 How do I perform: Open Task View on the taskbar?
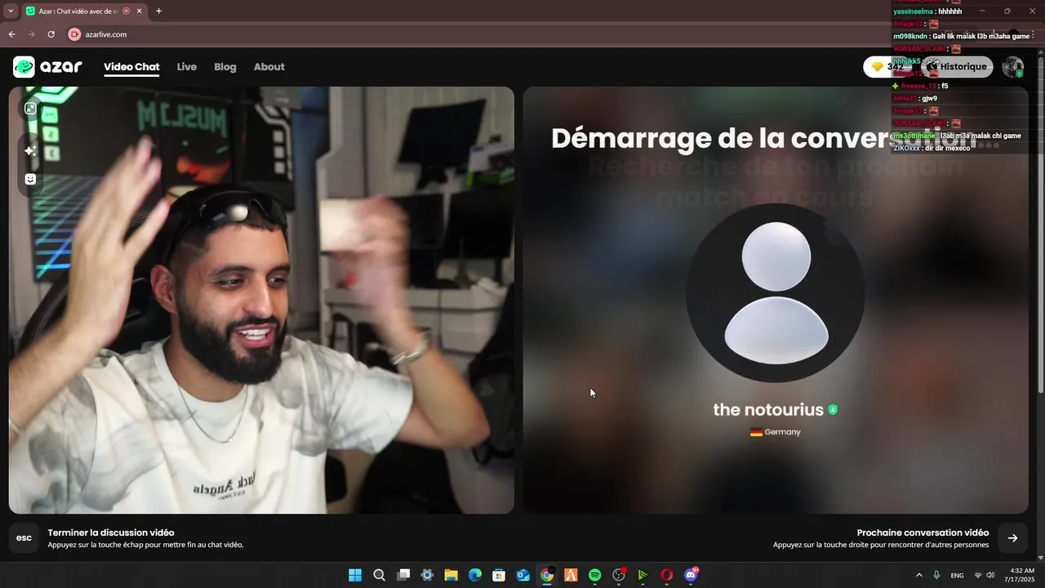tap(403, 575)
